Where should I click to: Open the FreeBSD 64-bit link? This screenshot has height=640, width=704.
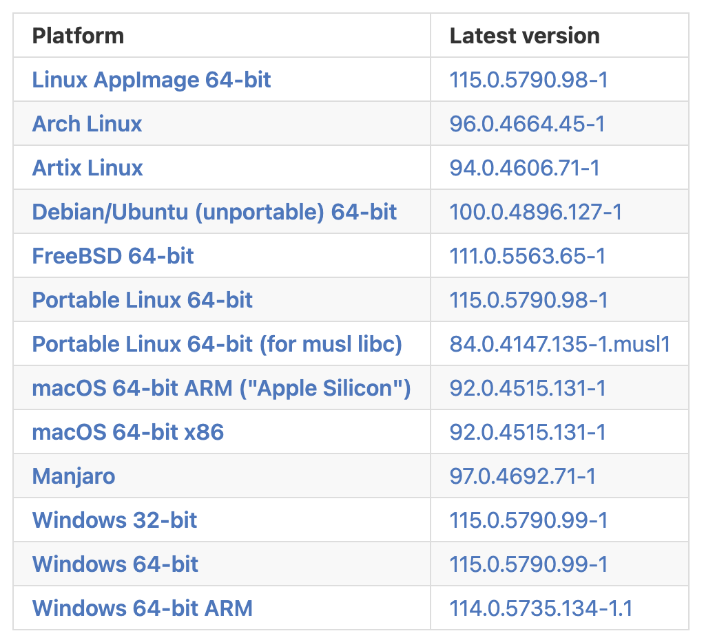tap(113, 256)
